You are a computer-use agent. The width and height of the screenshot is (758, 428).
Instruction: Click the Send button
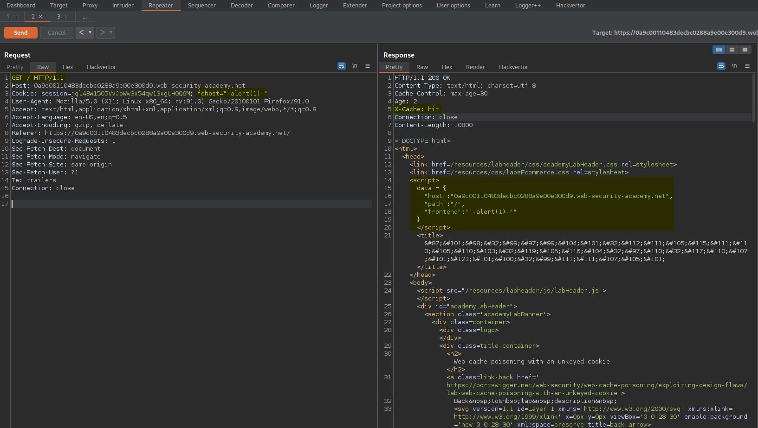[21, 32]
